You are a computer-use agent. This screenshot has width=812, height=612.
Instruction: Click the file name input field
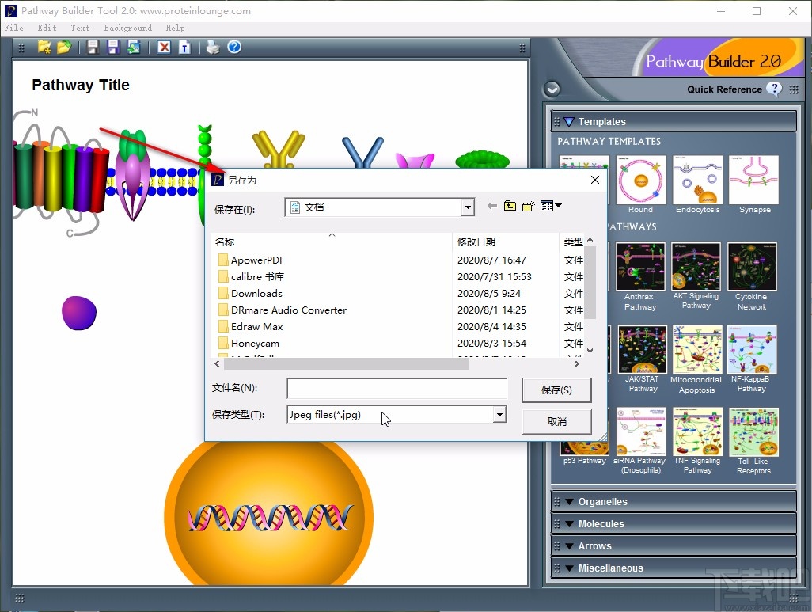pos(397,388)
